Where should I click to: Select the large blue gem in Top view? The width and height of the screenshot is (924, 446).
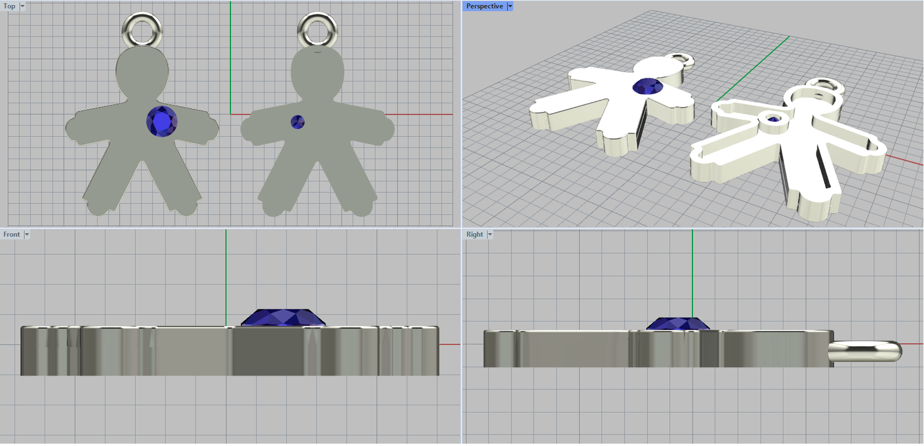pyautogui.click(x=162, y=122)
